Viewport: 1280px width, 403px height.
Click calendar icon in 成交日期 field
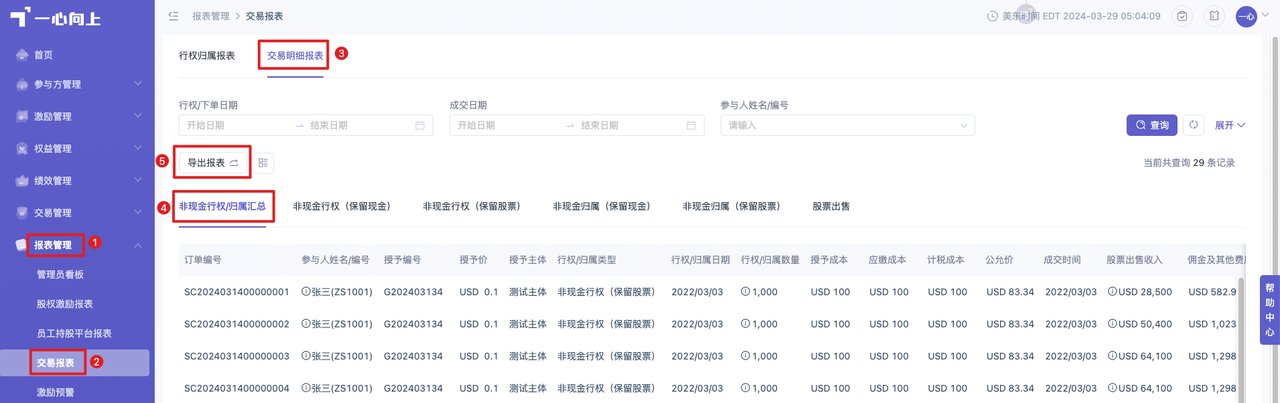pyautogui.click(x=691, y=125)
